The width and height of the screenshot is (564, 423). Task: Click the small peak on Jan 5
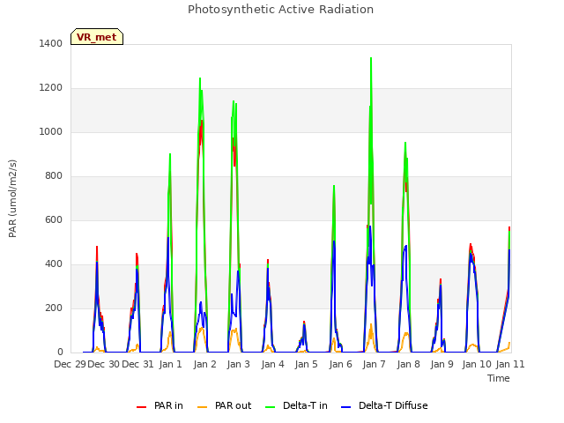click(304, 323)
